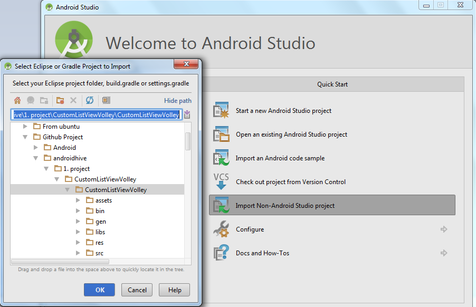Select the Github Project folder row
Screen dimensions: 476x307
(x=98, y=137)
